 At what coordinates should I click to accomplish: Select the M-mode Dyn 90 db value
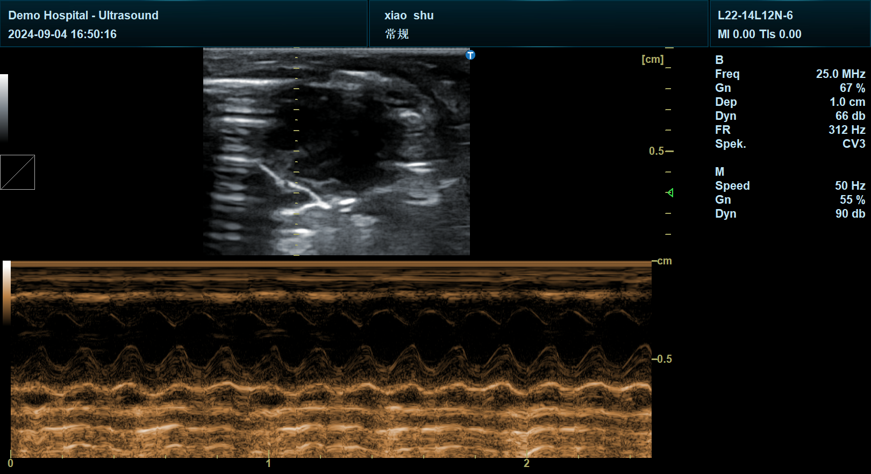pos(850,214)
